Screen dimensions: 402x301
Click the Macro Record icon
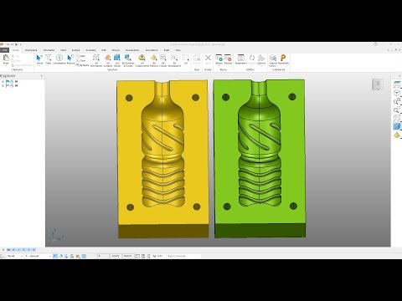(x=228, y=58)
